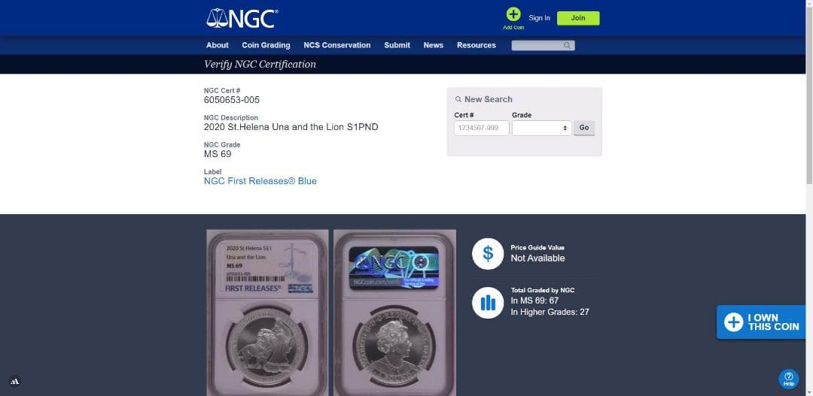Screen dimensions: 813x396
Task: Go to the About menu item
Action: pos(218,45)
